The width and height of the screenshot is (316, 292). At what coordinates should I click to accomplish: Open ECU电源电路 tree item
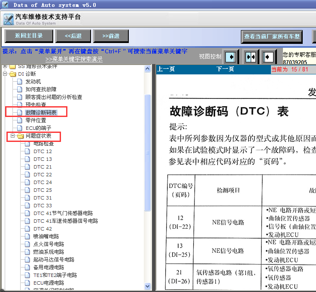(x=49, y=283)
